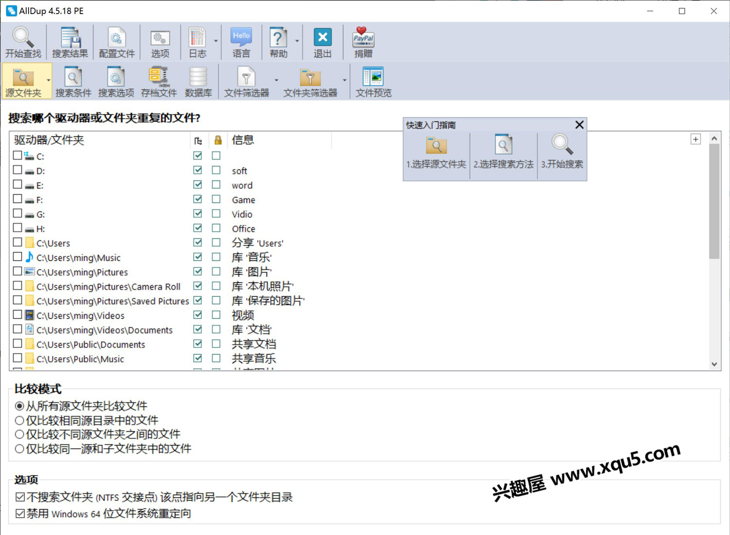Check the C: drive source checkbox

(18, 155)
